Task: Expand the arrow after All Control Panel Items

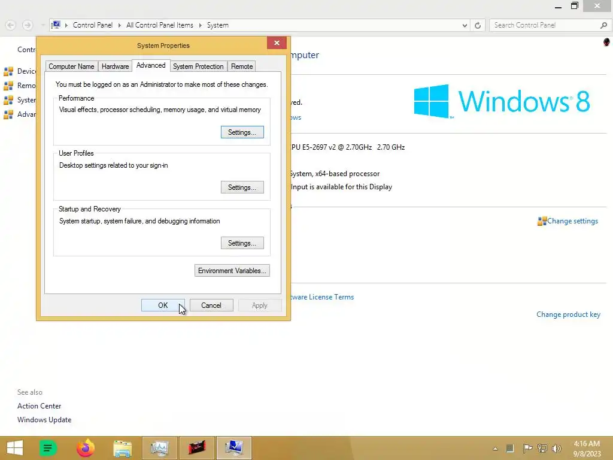Action: (x=201, y=25)
